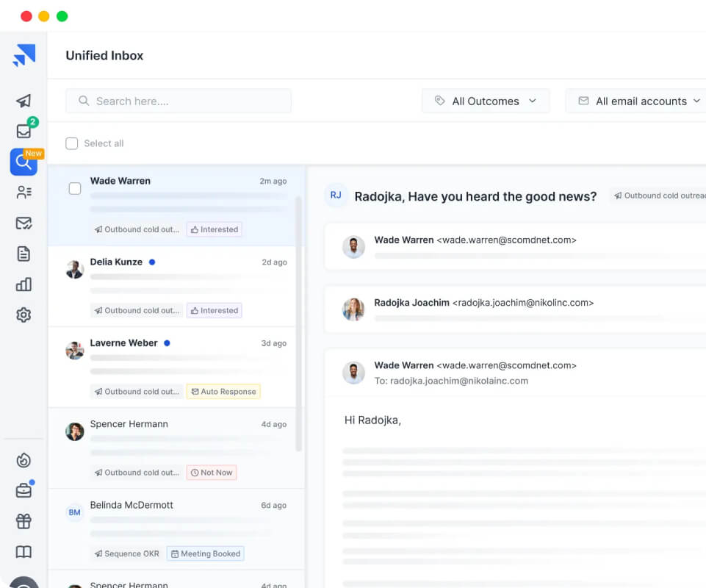Tick the checkbox for Wade Warren

[75, 188]
